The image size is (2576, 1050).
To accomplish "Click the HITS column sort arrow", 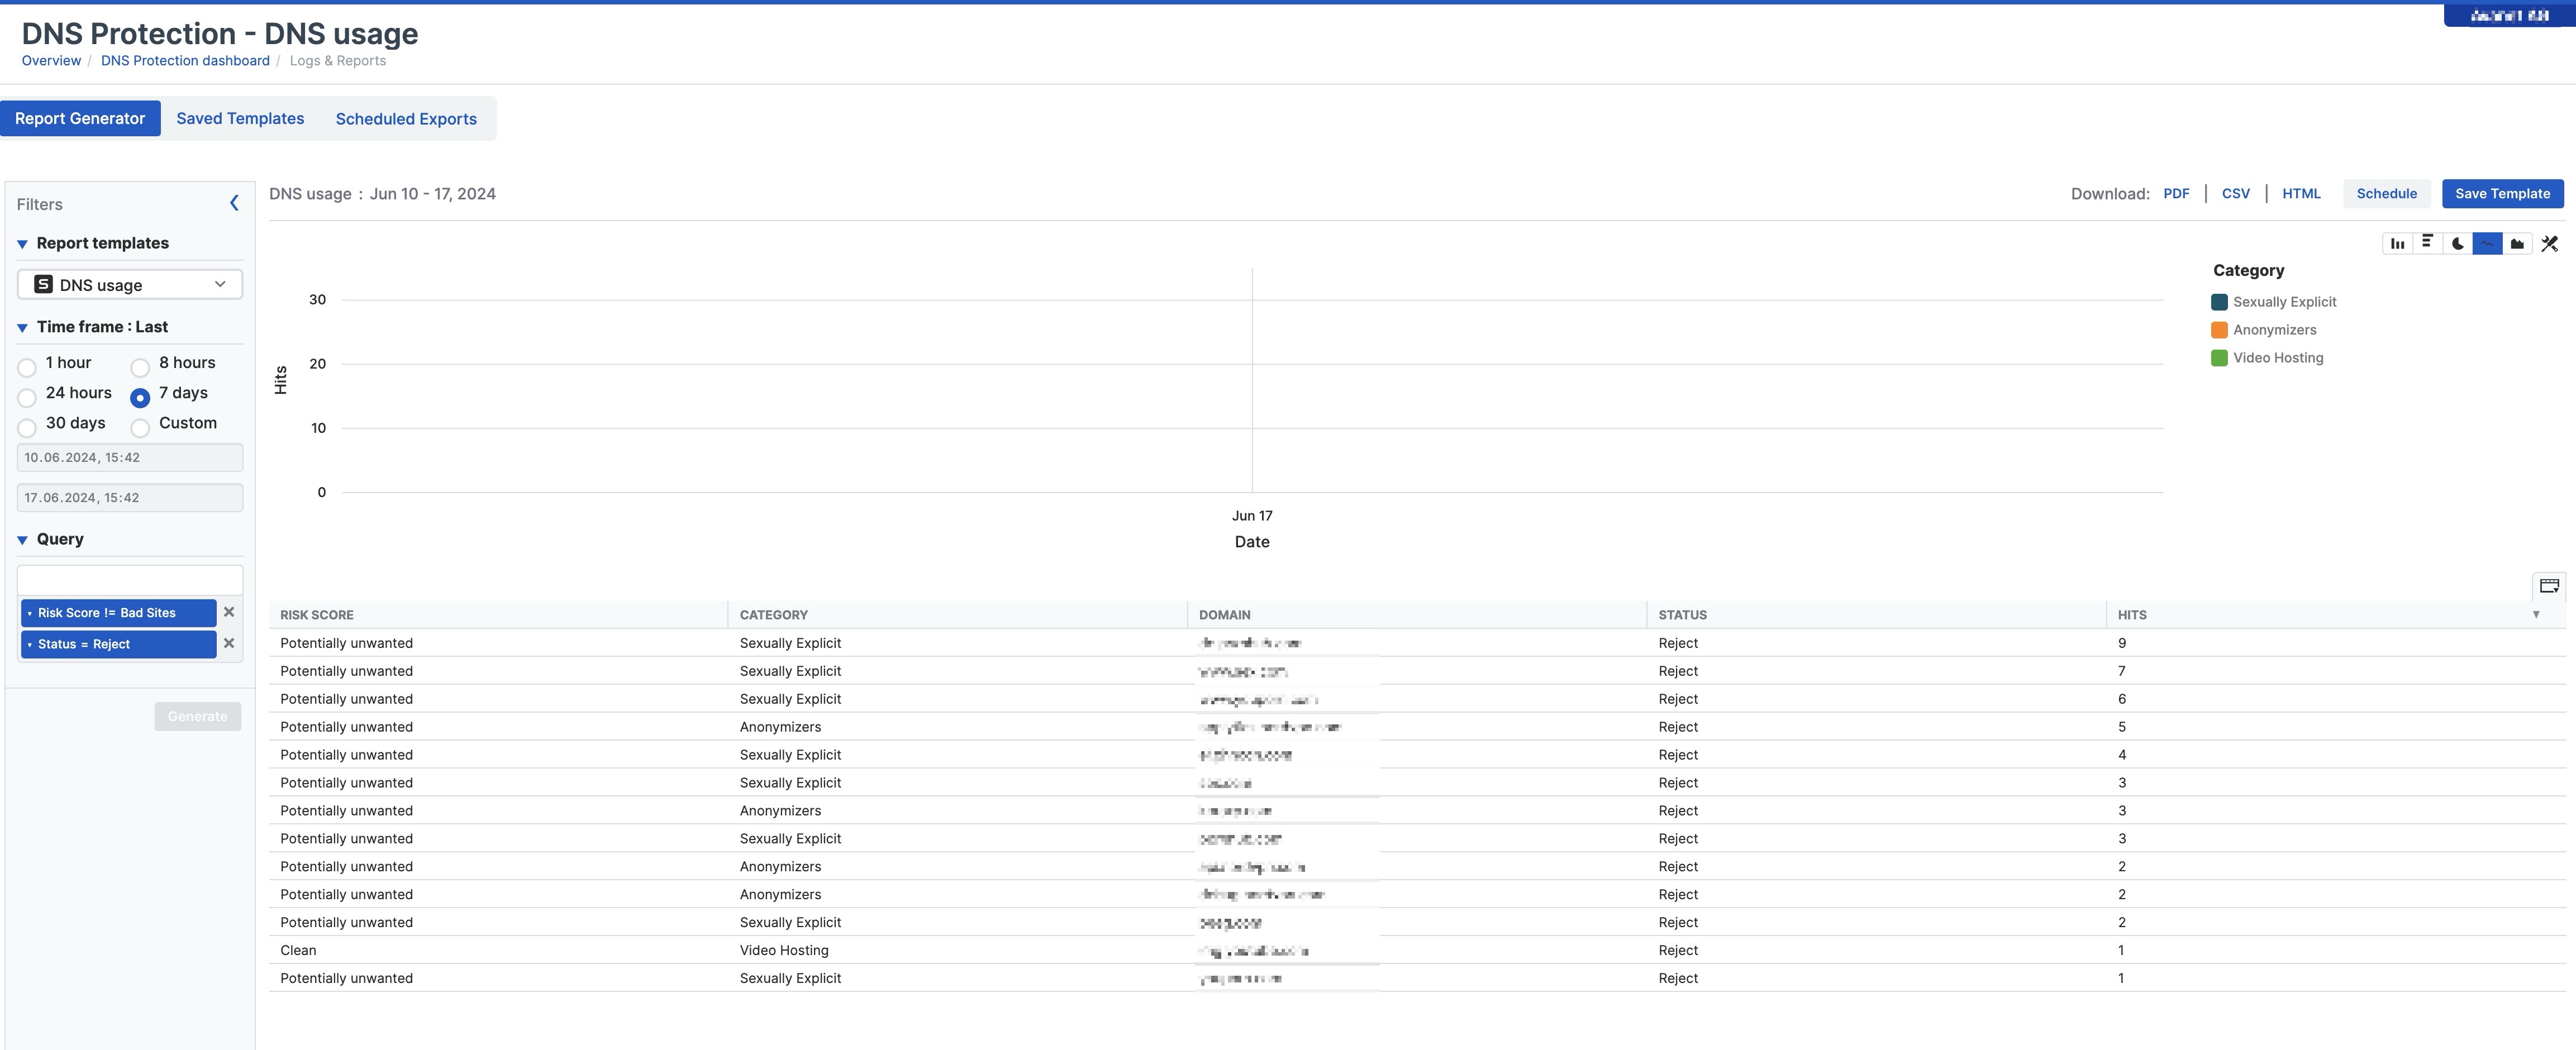I will coord(2536,615).
